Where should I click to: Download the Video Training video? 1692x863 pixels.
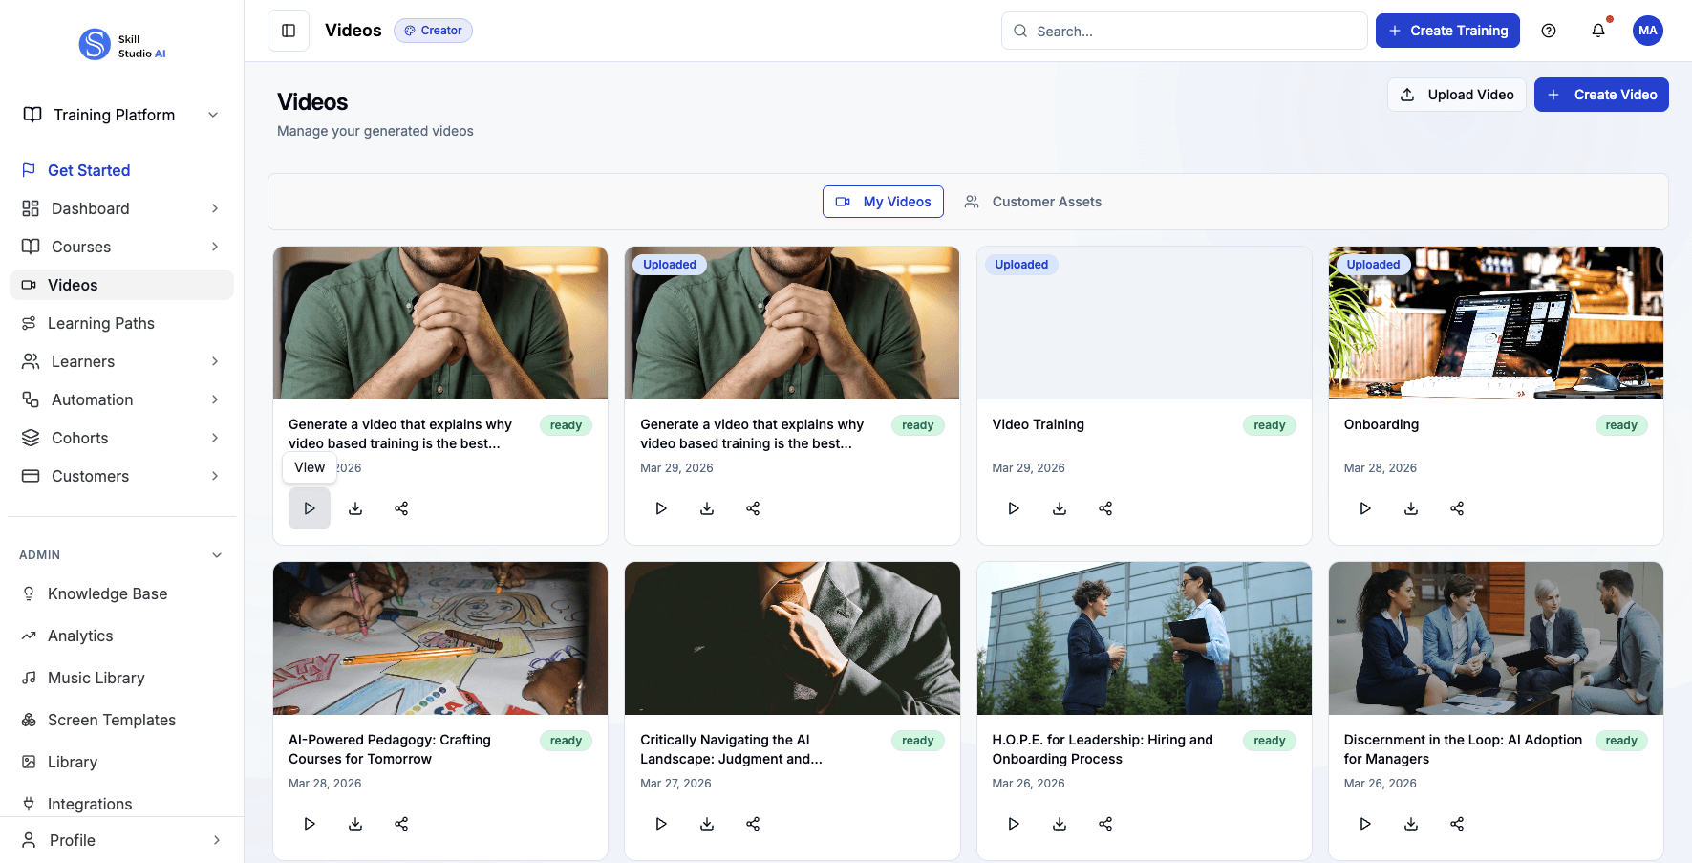1060,508
